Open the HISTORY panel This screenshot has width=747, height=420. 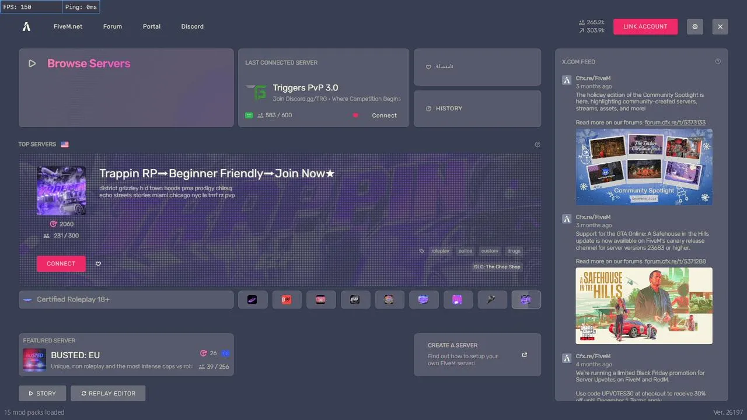(477, 108)
